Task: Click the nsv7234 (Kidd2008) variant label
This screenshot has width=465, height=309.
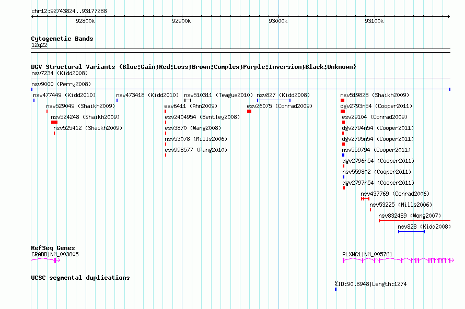Action: point(60,73)
